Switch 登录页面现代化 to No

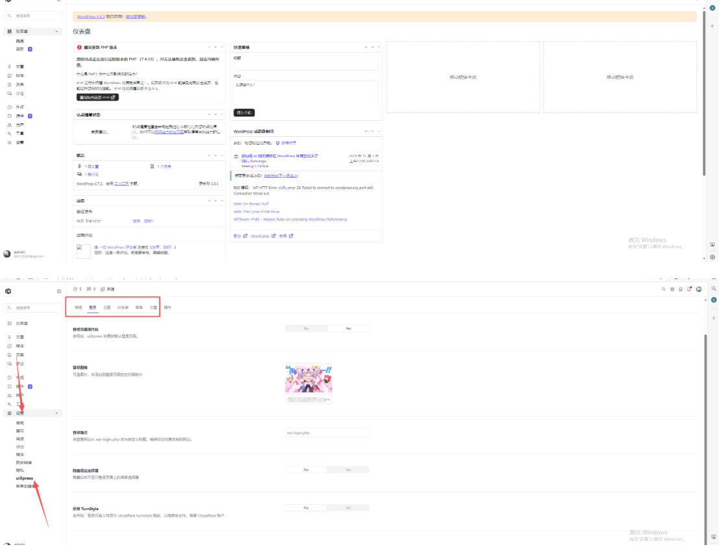[305, 328]
